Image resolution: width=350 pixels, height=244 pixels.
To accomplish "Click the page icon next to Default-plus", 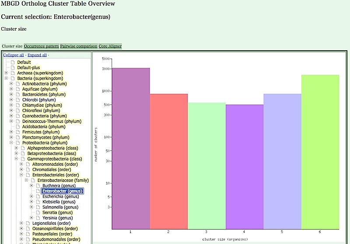I will (x=13, y=67).
